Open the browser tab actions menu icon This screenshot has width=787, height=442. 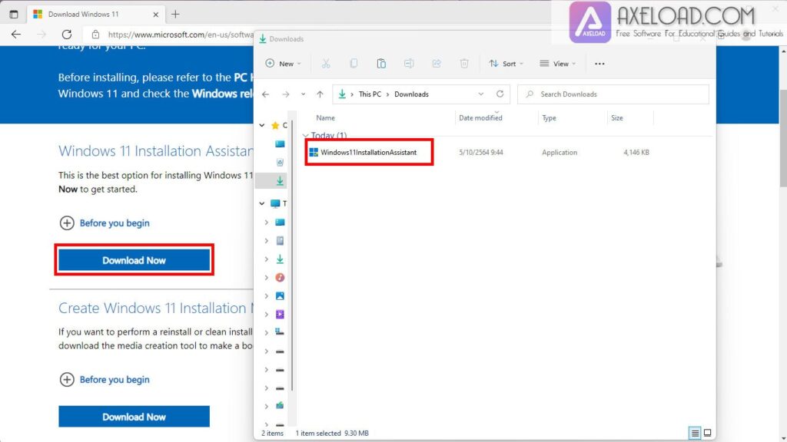point(14,15)
